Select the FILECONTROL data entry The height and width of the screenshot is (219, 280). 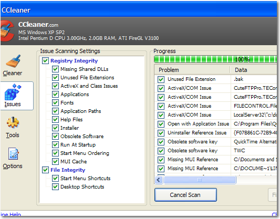pos(255,106)
